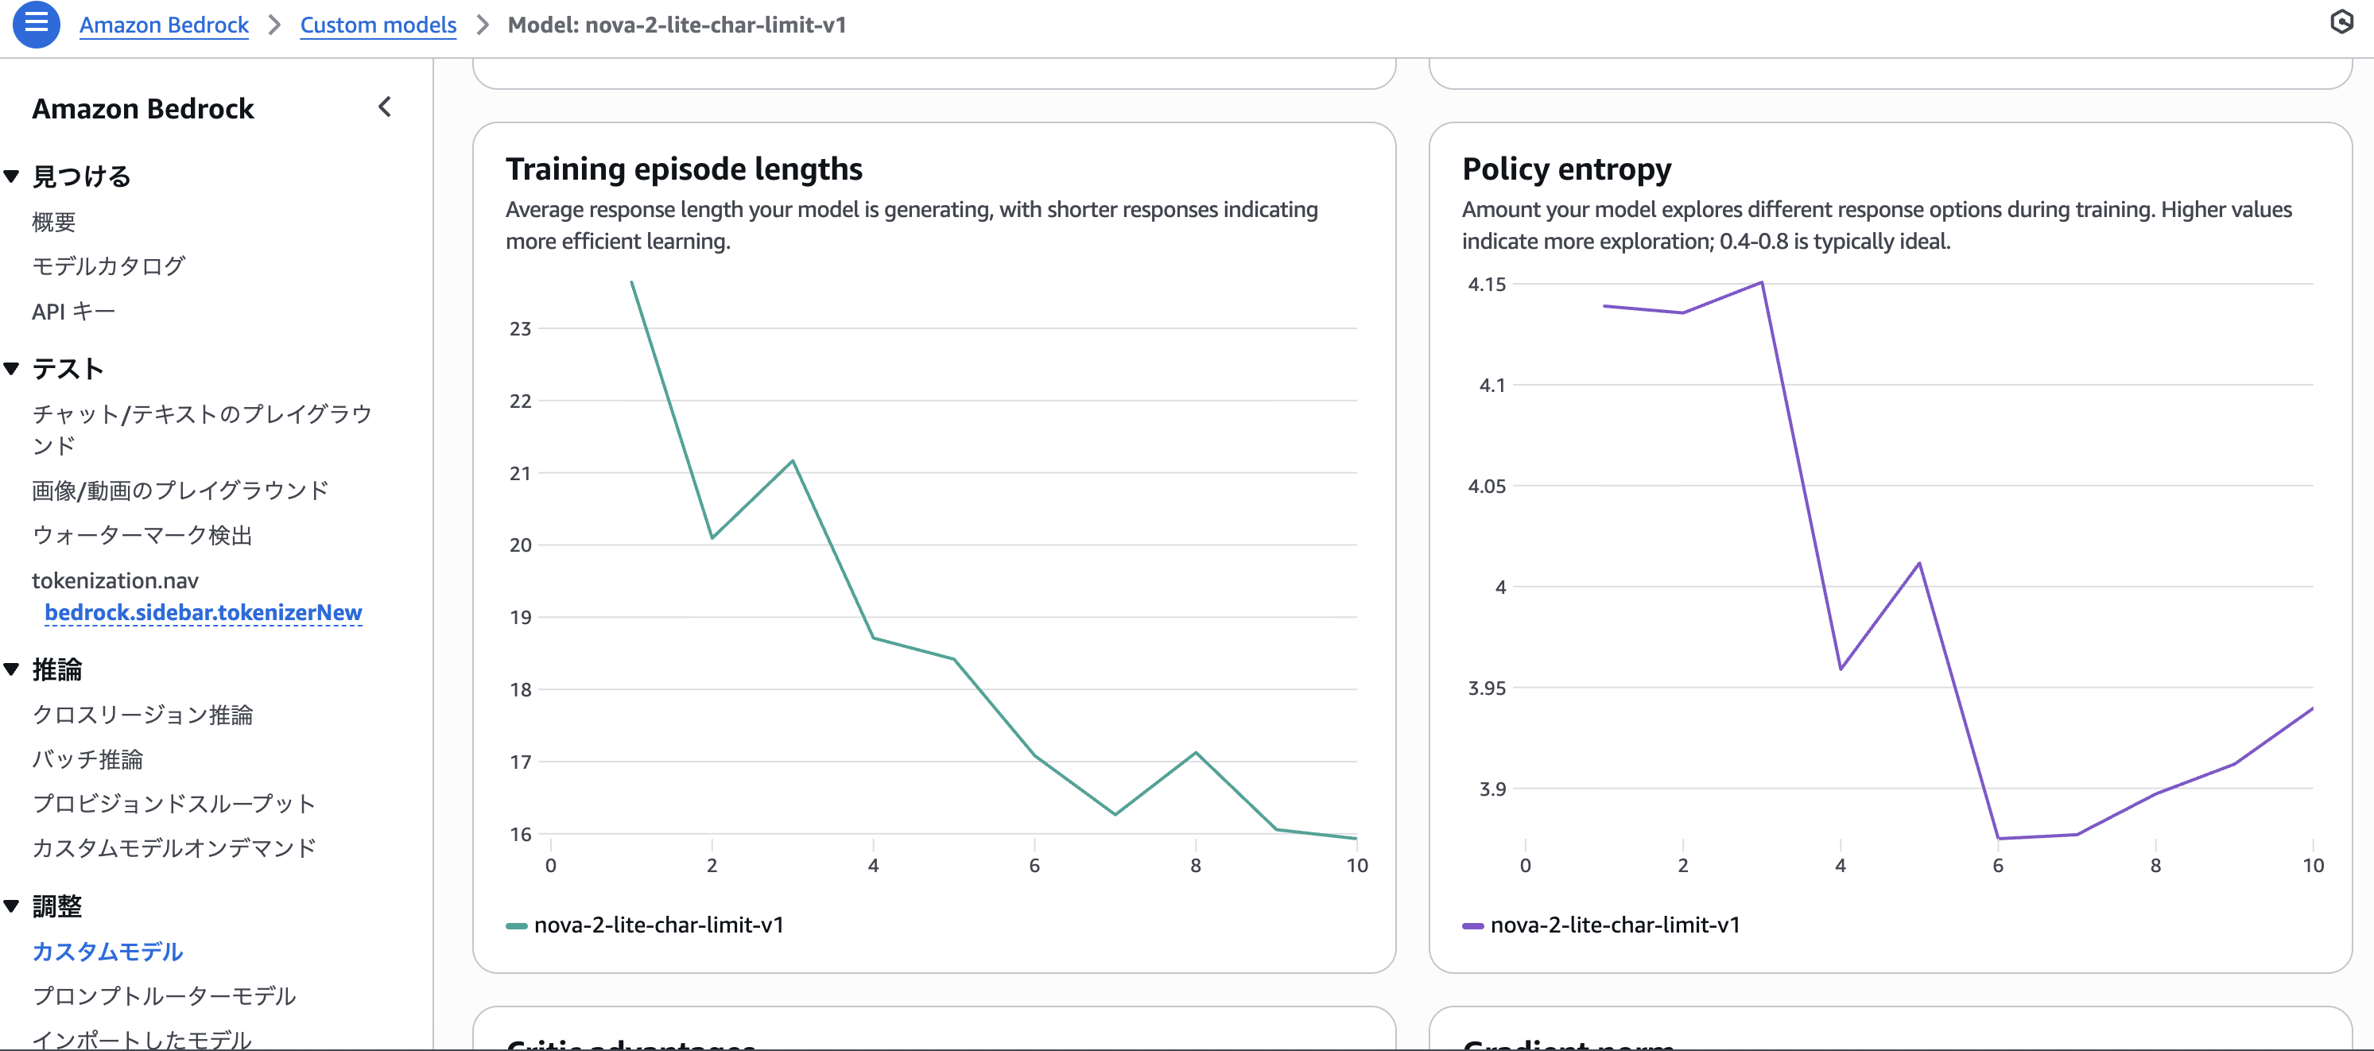Select カスタムモデル in sidebar

(x=108, y=952)
